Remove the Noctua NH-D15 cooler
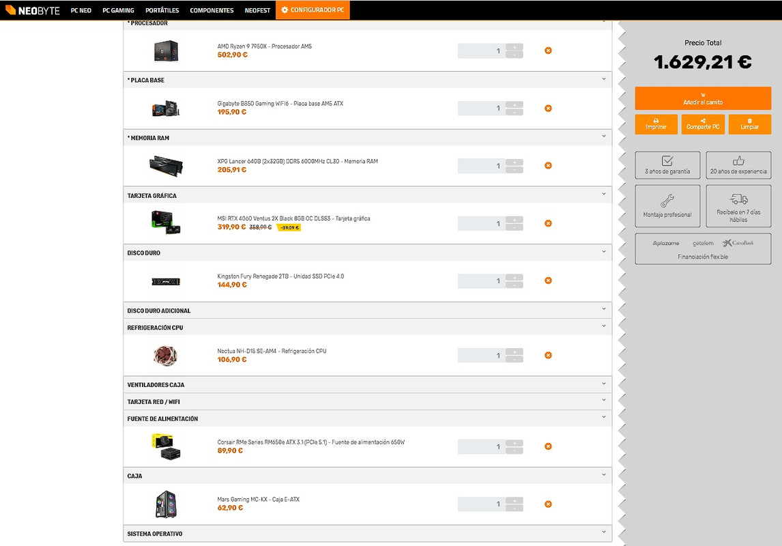The image size is (782, 546). (x=548, y=356)
